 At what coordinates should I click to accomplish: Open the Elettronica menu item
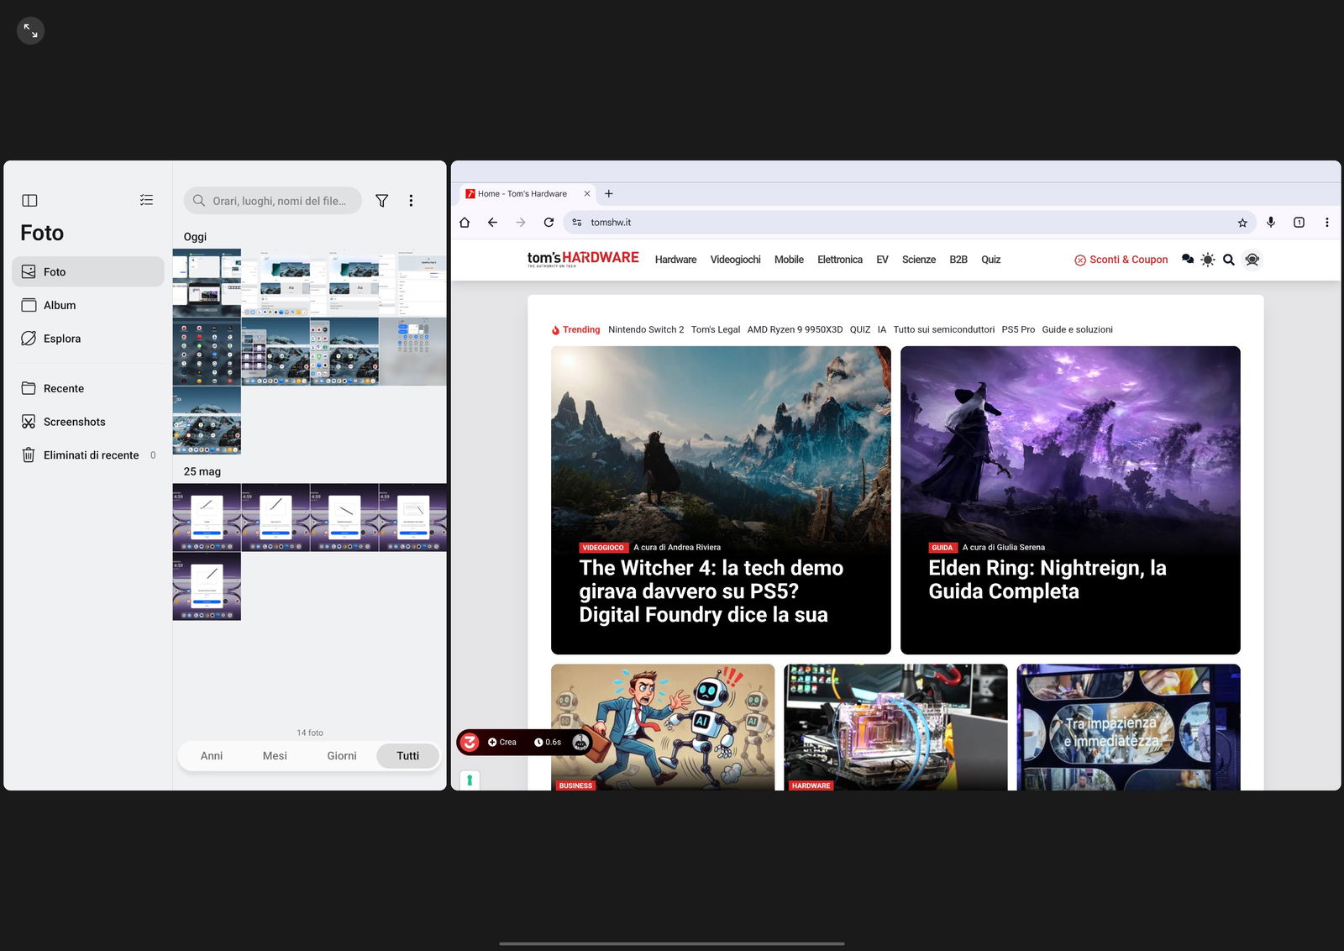coord(840,260)
